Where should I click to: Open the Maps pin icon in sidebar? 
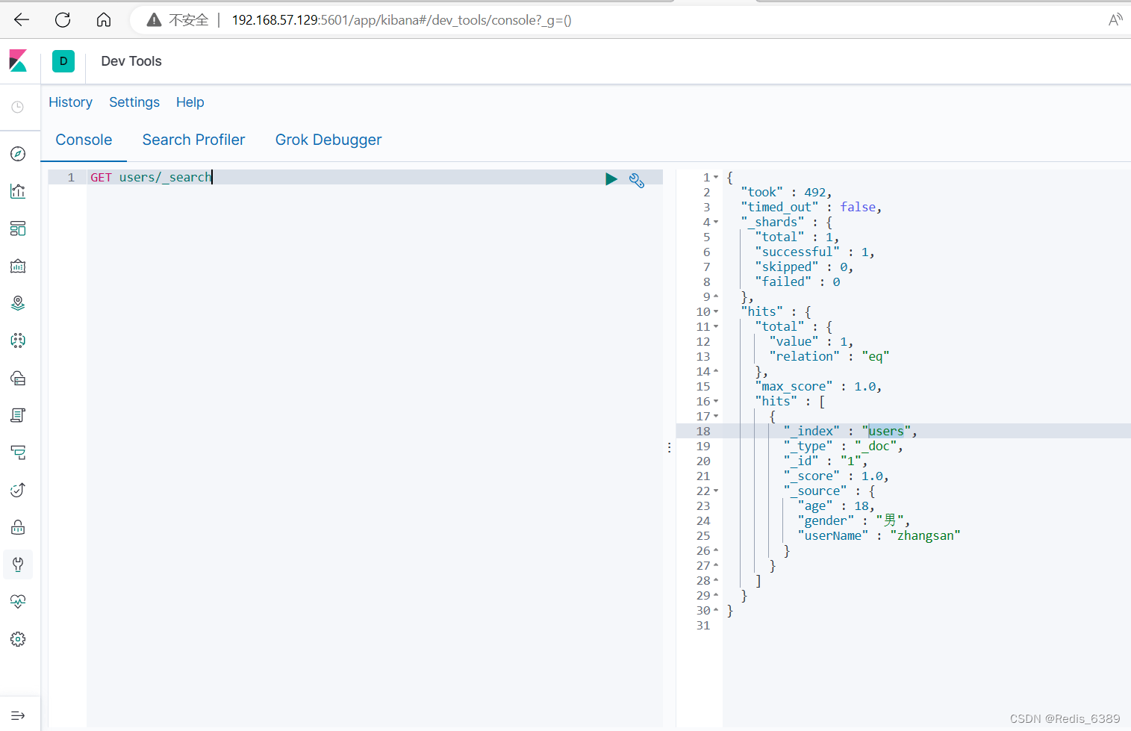click(x=18, y=303)
